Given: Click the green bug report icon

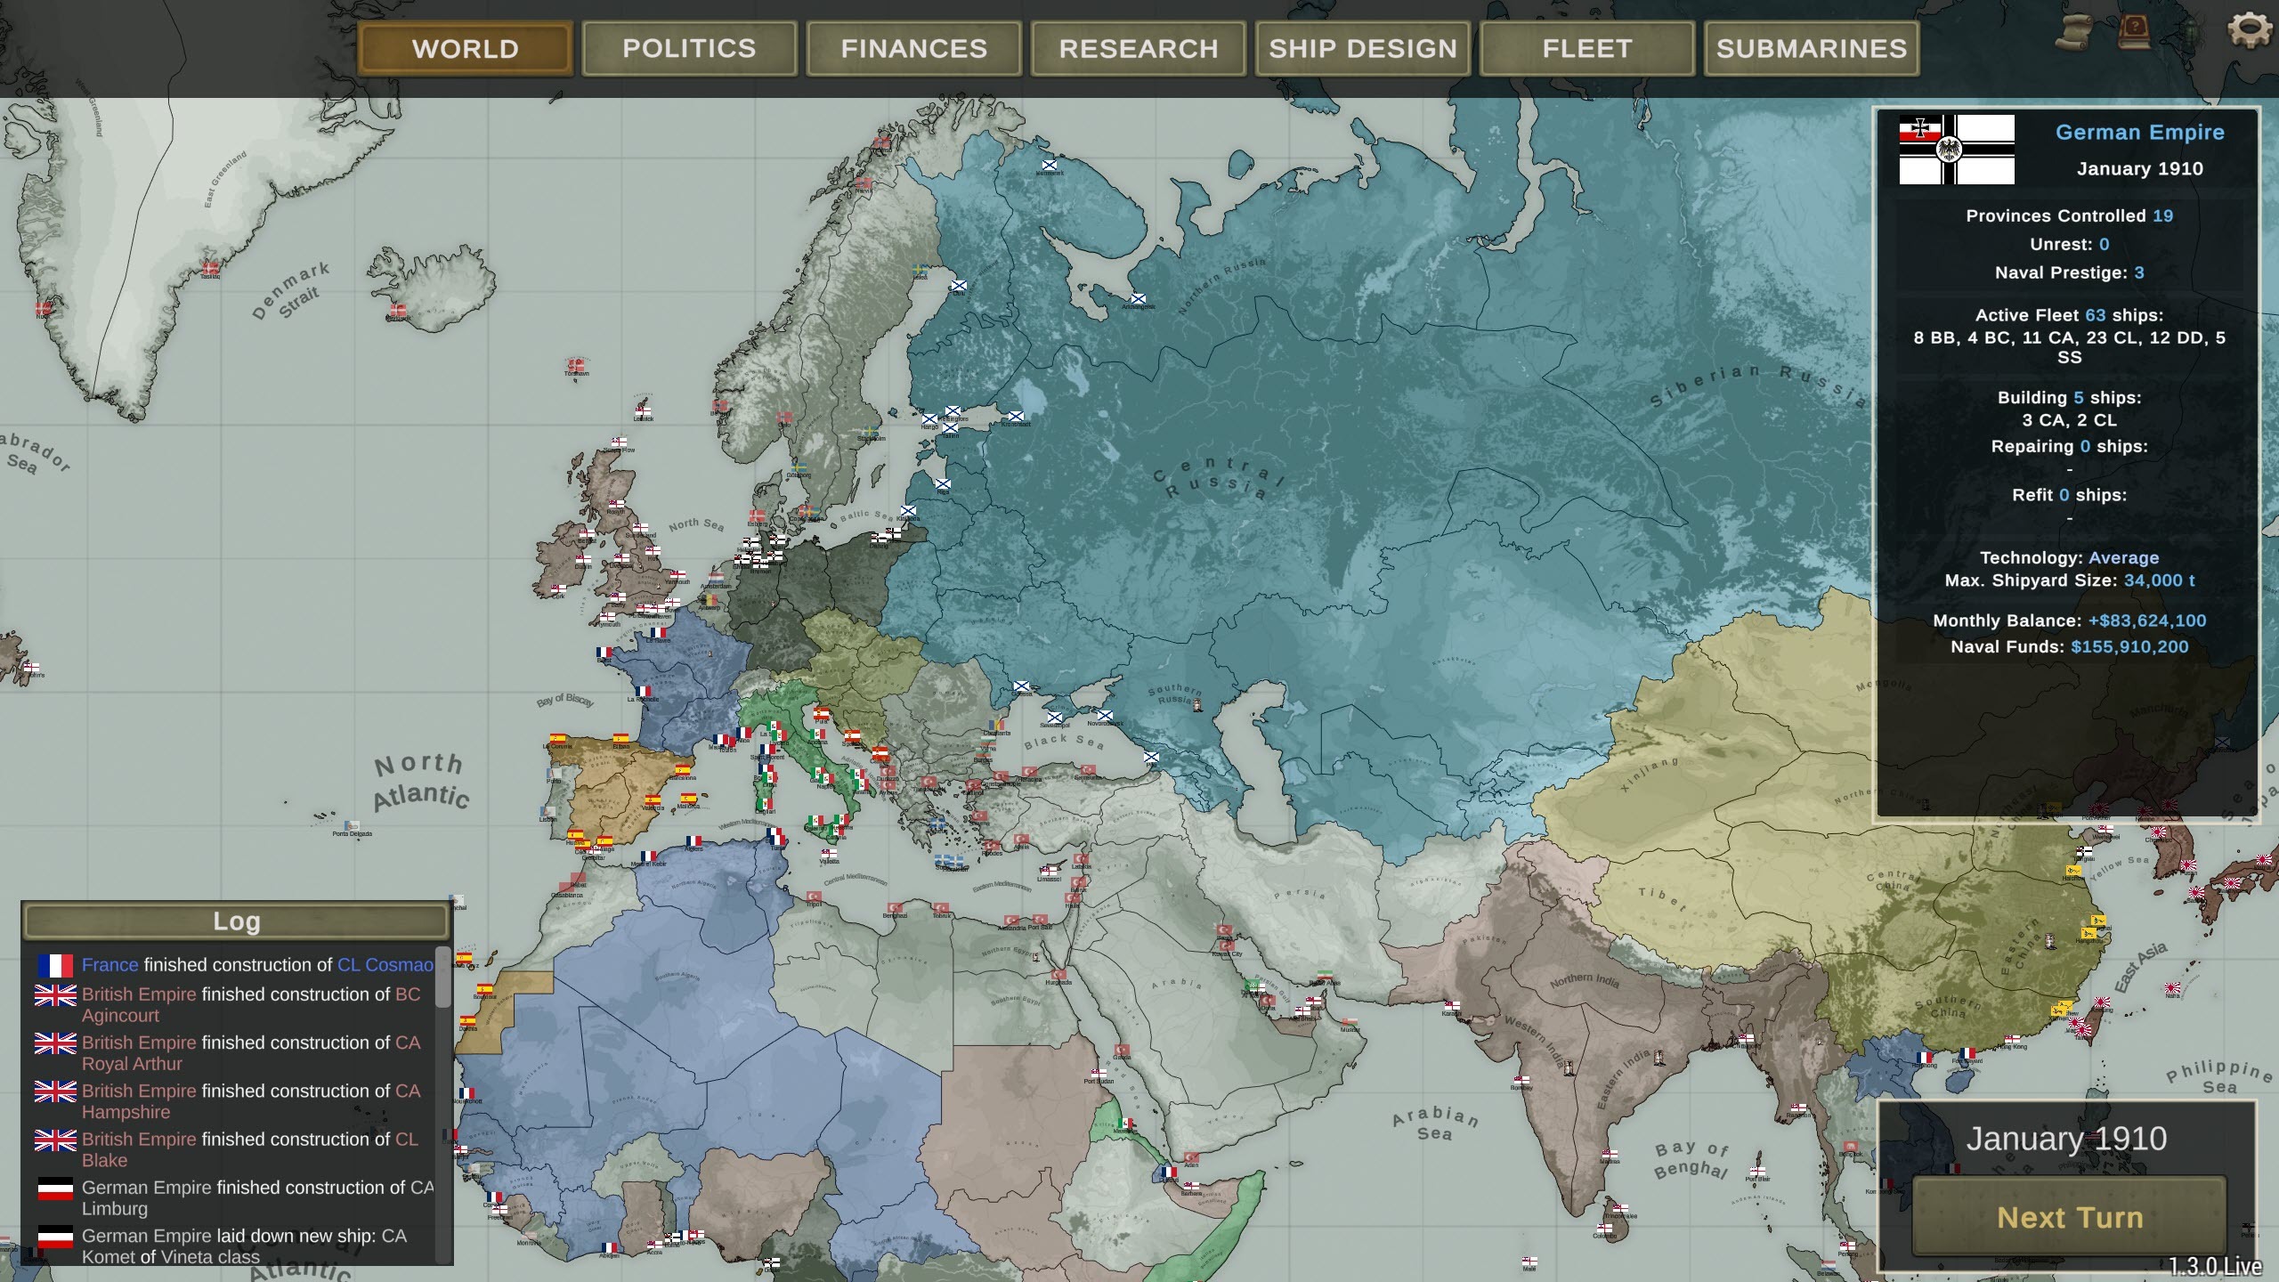Looking at the screenshot, I should [x=2192, y=34].
